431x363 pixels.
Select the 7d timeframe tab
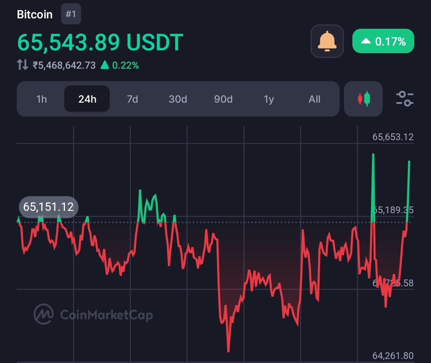tap(132, 99)
